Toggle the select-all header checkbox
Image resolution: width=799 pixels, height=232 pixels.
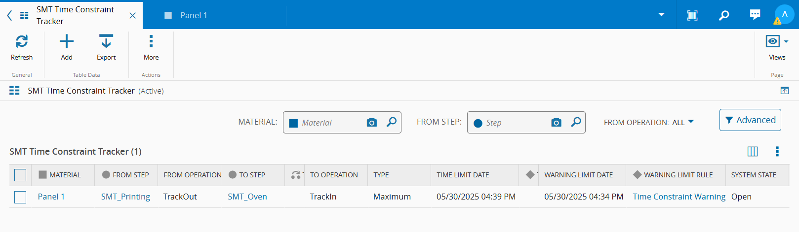tap(20, 175)
